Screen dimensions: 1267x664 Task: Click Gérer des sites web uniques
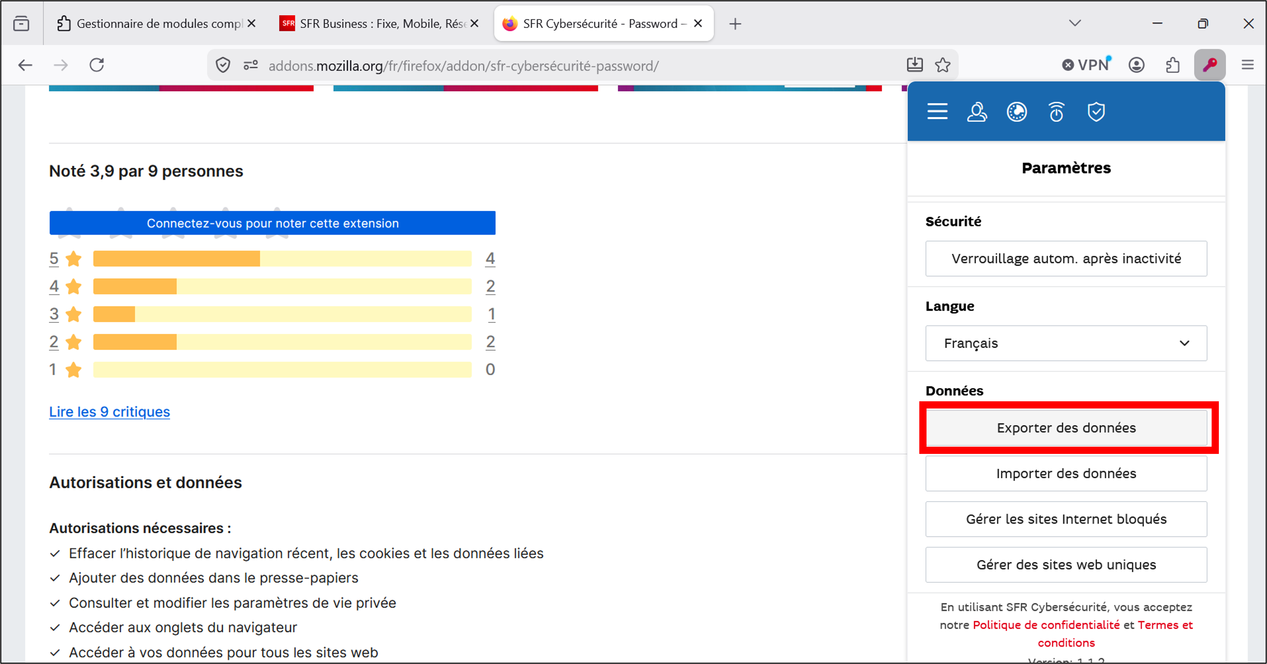1066,565
